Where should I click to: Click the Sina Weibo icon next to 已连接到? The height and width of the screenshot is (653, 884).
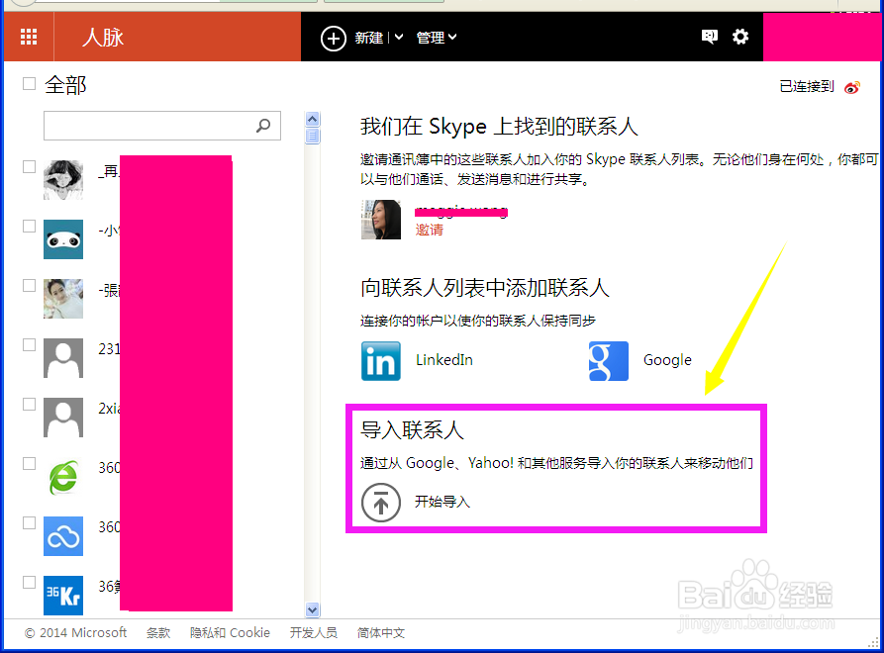pyautogui.click(x=851, y=86)
